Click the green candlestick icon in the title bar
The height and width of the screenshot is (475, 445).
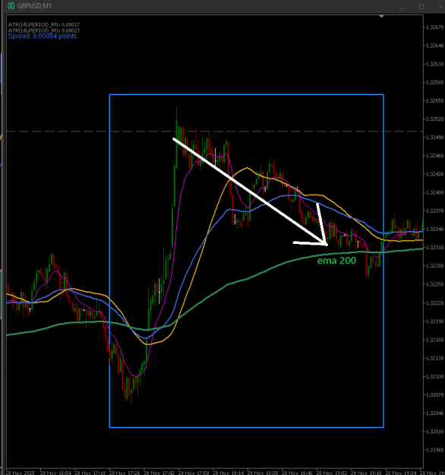pyautogui.click(x=11, y=6)
